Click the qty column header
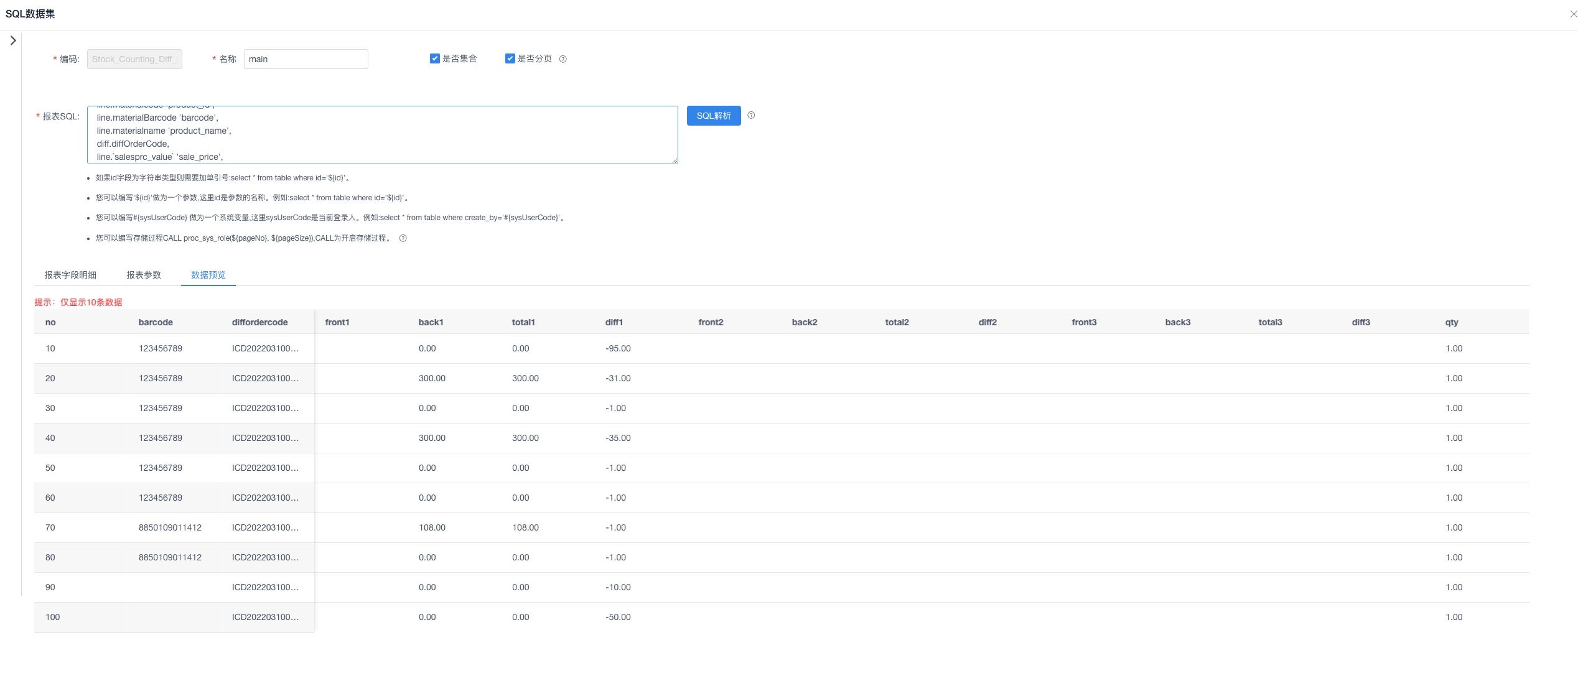The image size is (1578, 686). click(1452, 322)
